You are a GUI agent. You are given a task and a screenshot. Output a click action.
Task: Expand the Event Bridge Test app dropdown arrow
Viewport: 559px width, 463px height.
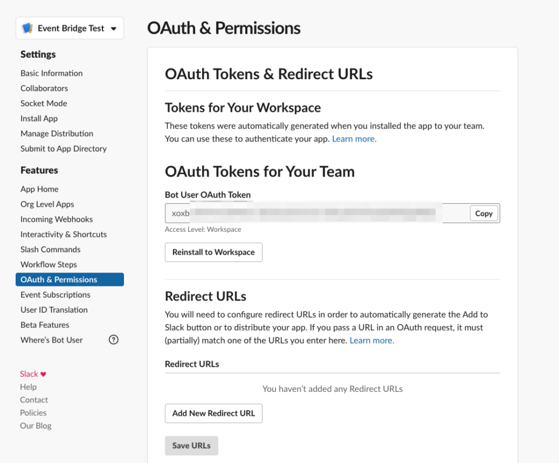tap(114, 29)
